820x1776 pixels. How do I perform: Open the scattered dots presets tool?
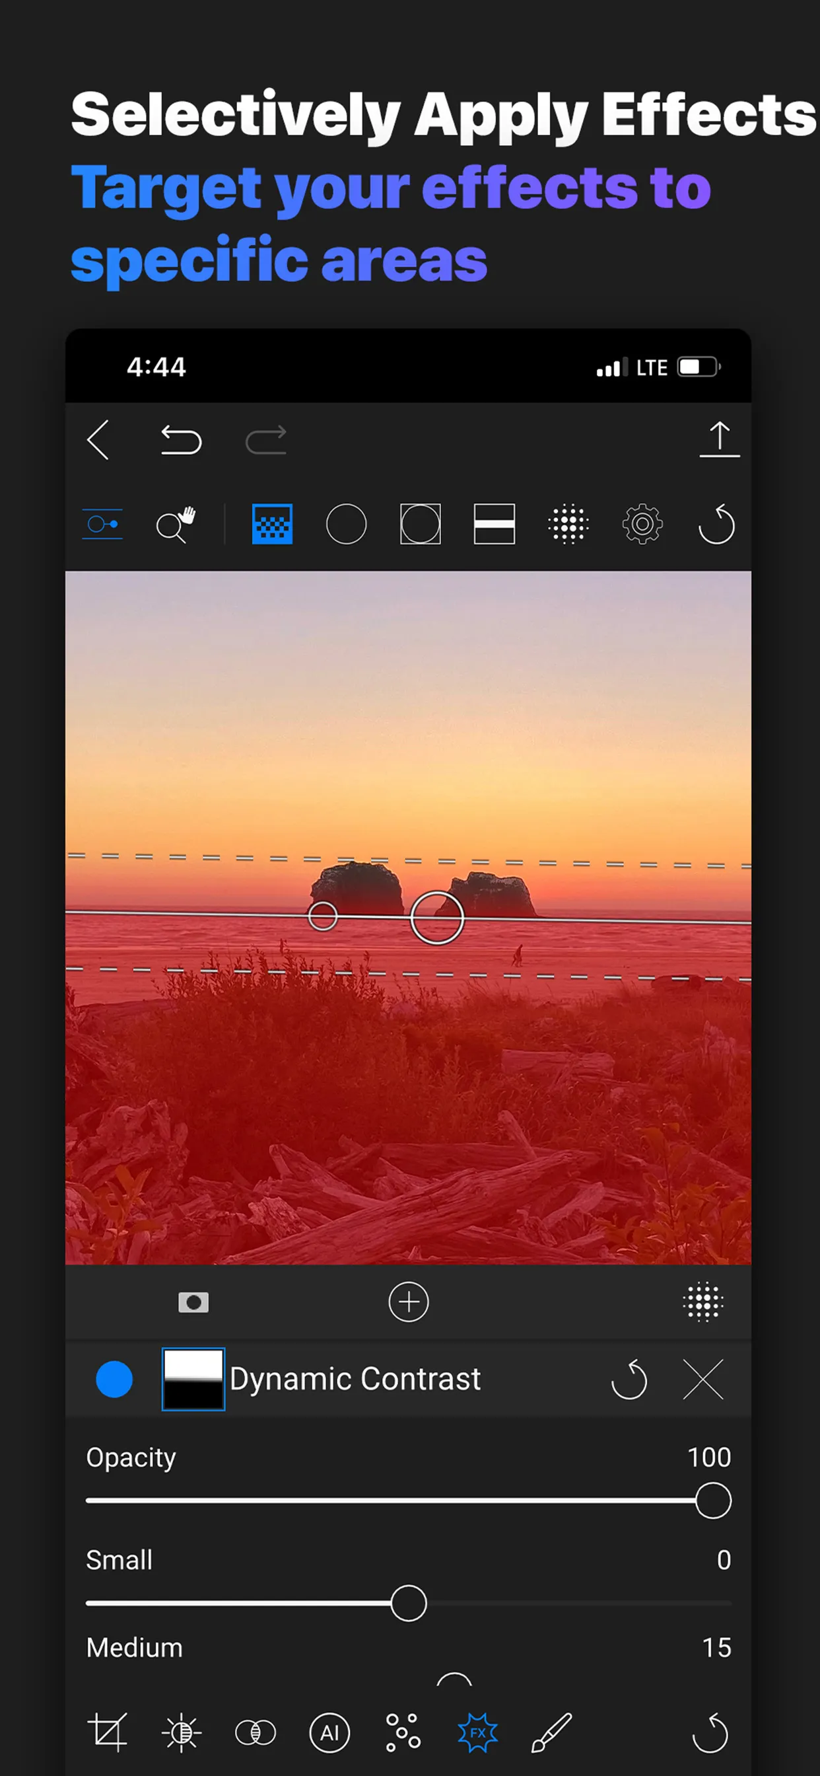coord(403,1732)
